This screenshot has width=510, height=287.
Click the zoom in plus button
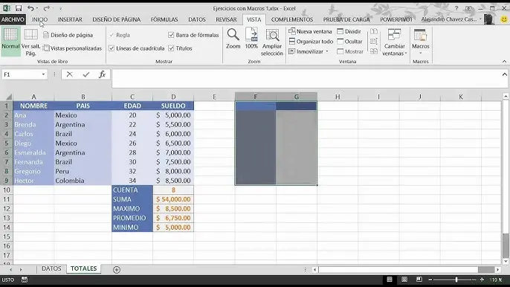482,280
